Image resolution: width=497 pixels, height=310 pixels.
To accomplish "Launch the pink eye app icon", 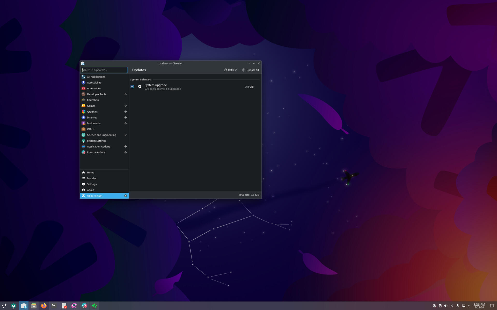I will click(x=74, y=306).
